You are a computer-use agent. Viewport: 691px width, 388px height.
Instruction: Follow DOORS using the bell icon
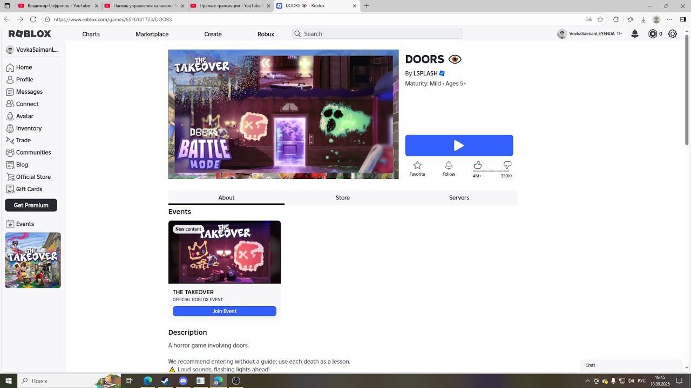449,165
